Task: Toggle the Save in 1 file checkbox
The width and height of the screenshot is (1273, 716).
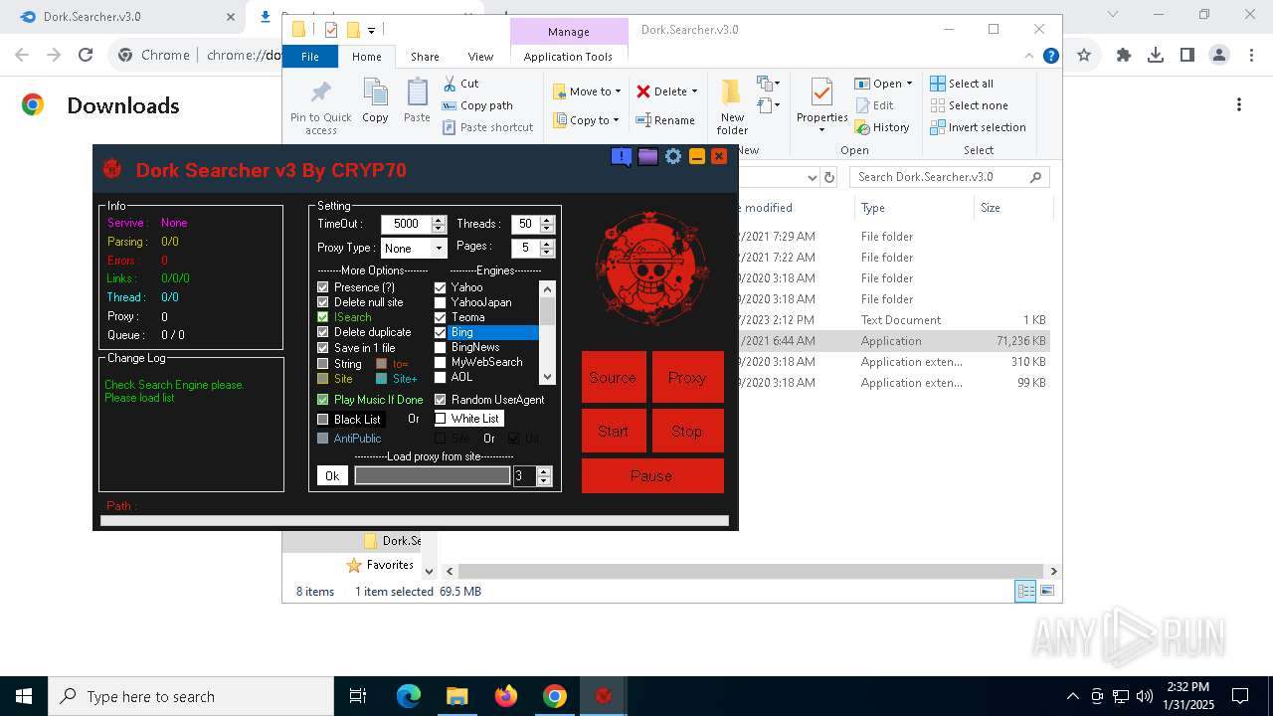Action: 322,348
